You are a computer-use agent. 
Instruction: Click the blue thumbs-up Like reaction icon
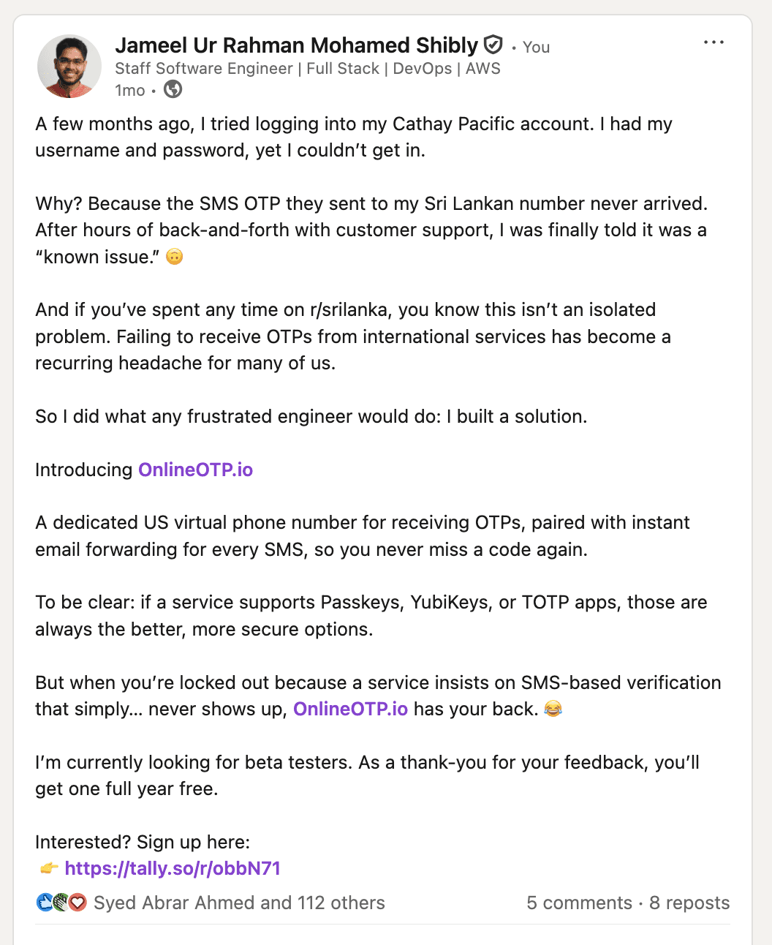coord(45,903)
